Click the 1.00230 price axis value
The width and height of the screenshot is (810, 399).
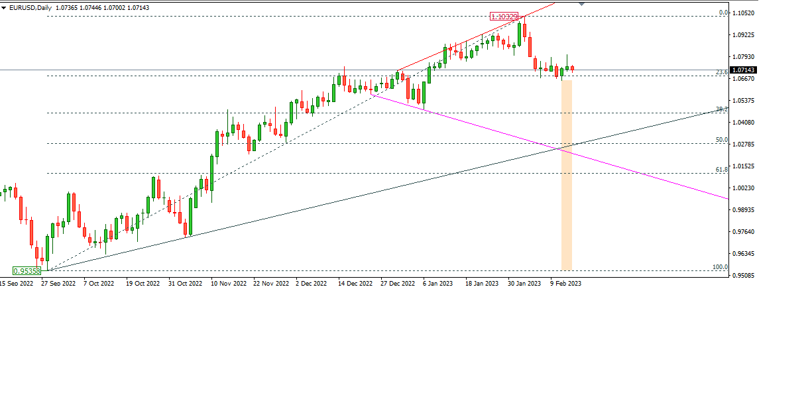click(745, 188)
